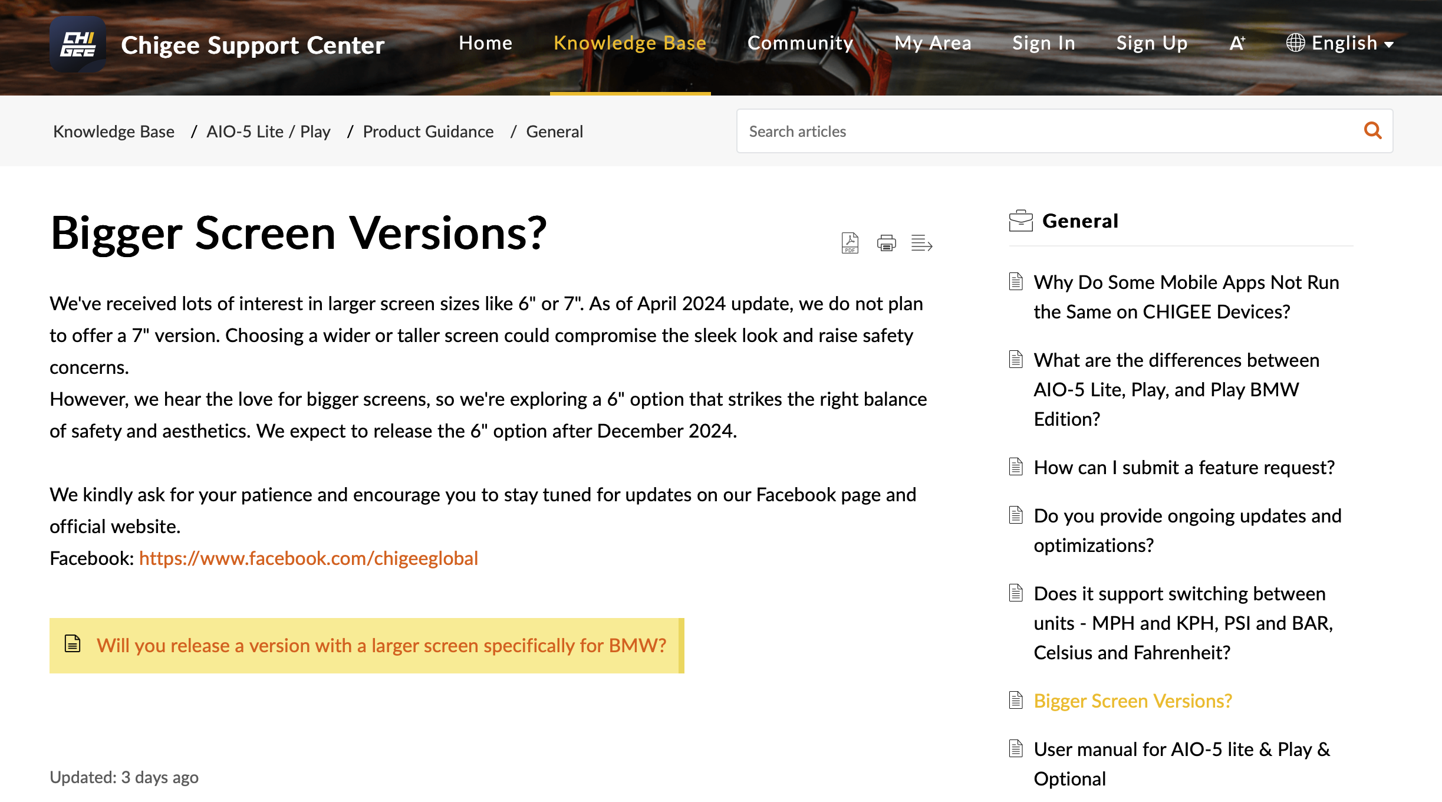Open 'Will you release a version...BMW?' article
1442x802 pixels.
point(381,646)
